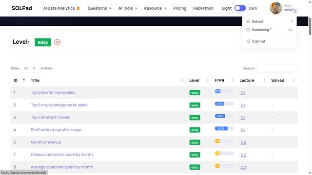Viewport: 312px width, 175px height.
Task: Open question Top store for movie sales
Action: pos(53,92)
